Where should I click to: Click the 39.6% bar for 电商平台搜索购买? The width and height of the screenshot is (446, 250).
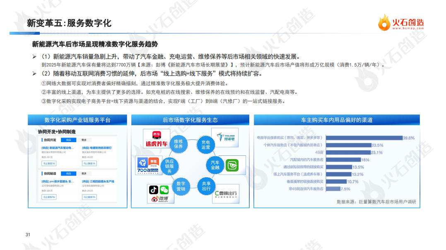coord(364,138)
